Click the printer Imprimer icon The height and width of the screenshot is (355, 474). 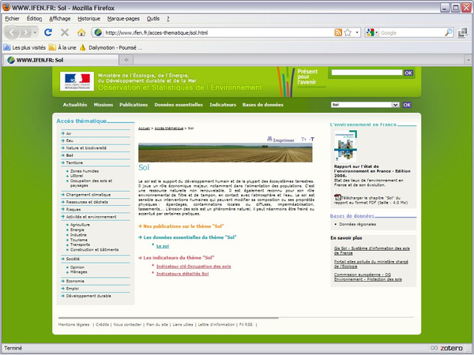[271, 139]
